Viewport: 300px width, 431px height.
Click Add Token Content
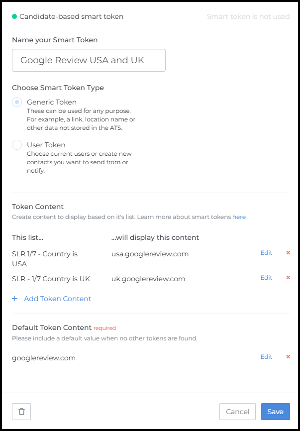point(57,299)
